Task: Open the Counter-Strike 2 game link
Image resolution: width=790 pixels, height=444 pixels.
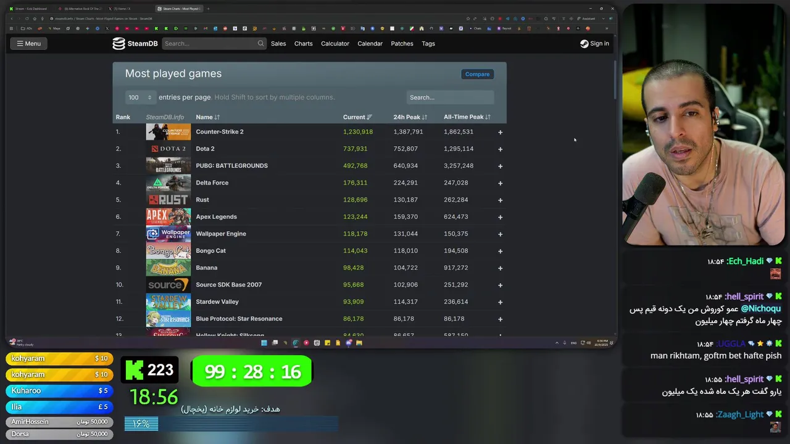Action: [220, 132]
